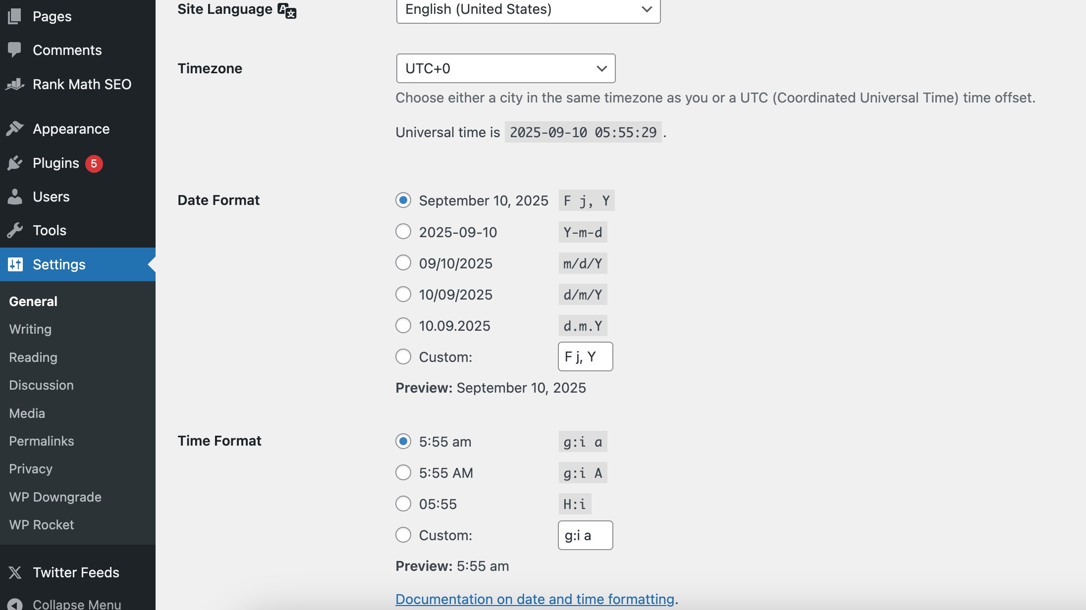Image resolution: width=1086 pixels, height=610 pixels.
Task: Open WP Downgrade settings page
Action: click(x=55, y=497)
